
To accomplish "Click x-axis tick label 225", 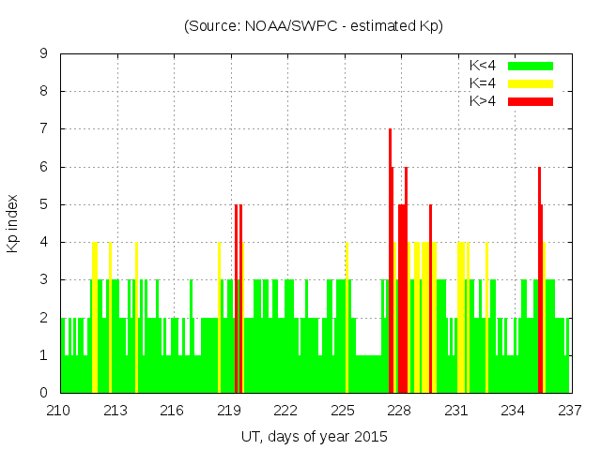I will pos(343,410).
